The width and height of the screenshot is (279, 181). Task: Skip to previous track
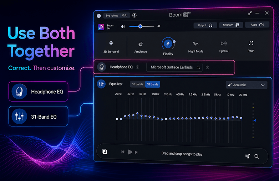pyautogui.click(x=123, y=152)
